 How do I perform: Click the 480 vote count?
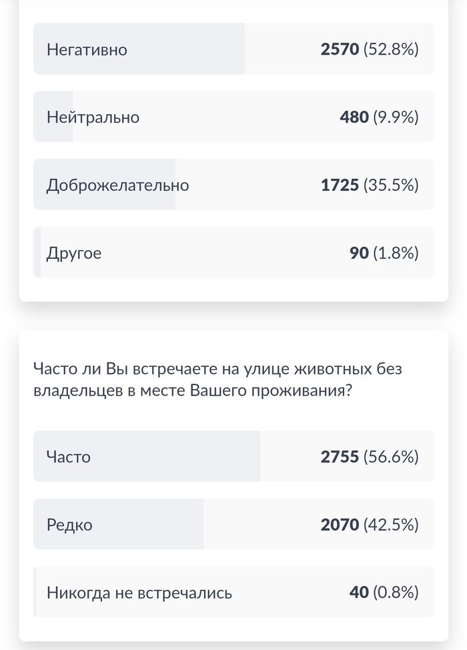[354, 117]
